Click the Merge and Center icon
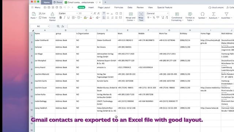The image size is (234, 132). 131,14
